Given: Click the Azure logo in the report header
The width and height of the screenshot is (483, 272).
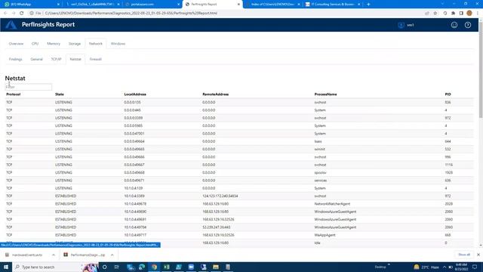Looking at the screenshot, I should [11, 25].
